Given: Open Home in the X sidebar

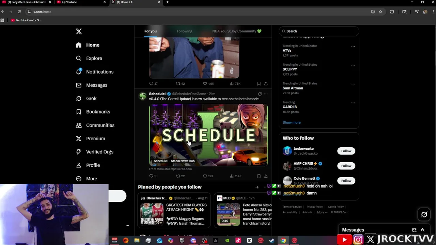Looking at the screenshot, I should (x=88, y=45).
